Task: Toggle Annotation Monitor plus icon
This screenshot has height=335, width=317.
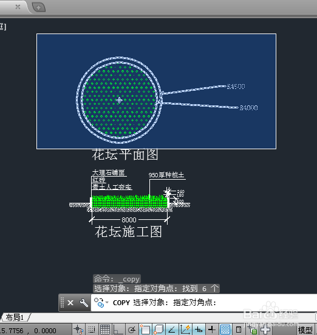Action: coord(265,330)
